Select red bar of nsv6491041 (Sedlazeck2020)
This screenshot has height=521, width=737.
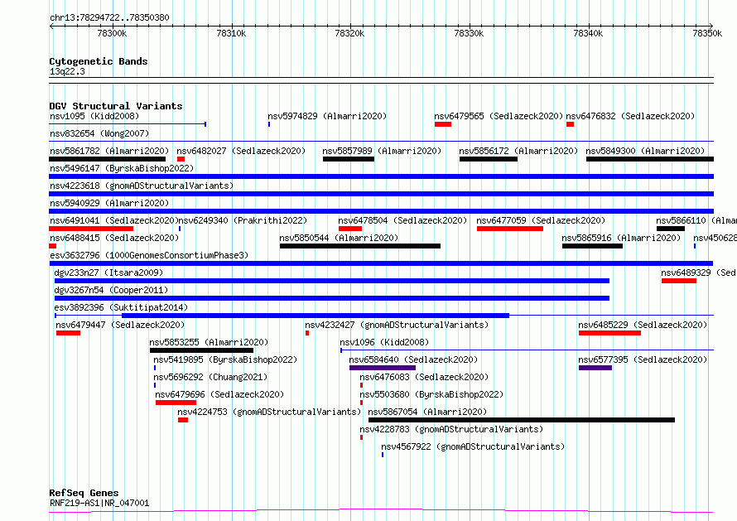(x=91, y=229)
